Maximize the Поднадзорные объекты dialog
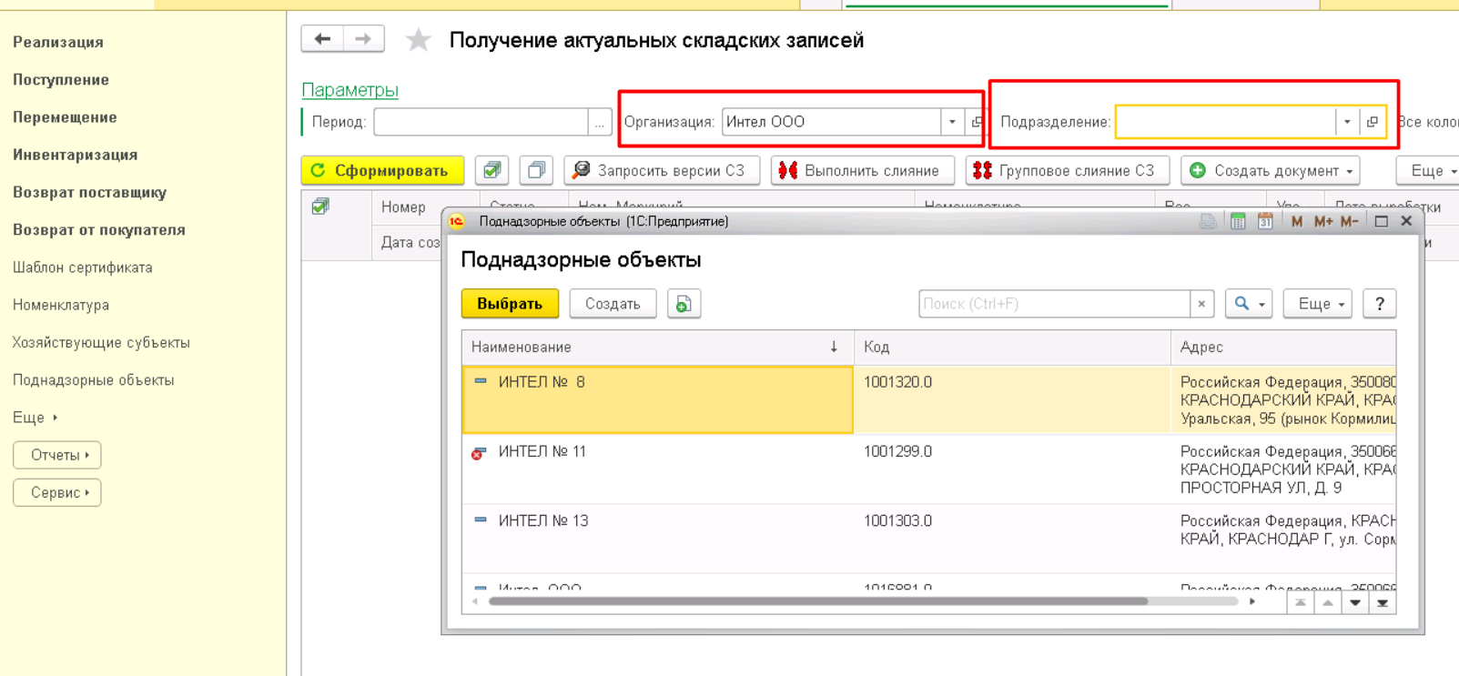Image resolution: width=1459 pixels, height=676 pixels. coord(1381,221)
